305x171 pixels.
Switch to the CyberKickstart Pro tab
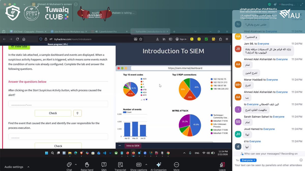[x=109, y=31]
